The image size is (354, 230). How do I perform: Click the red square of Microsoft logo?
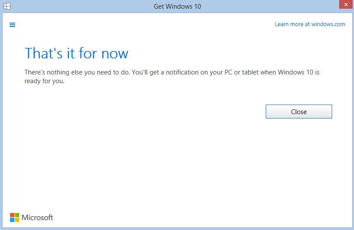[x=12, y=215]
